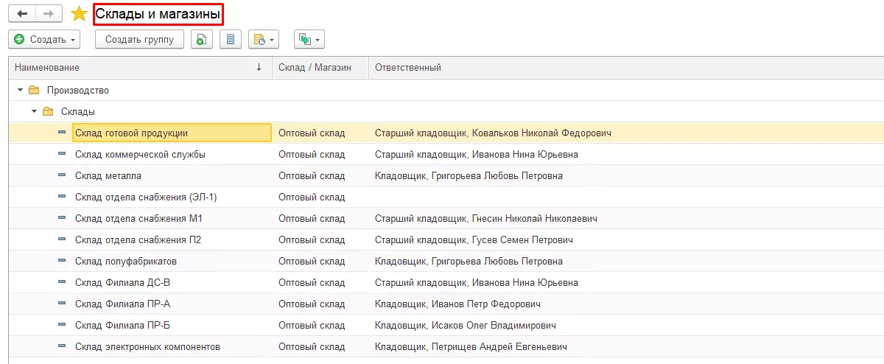Select the Склад металла row

(108, 176)
